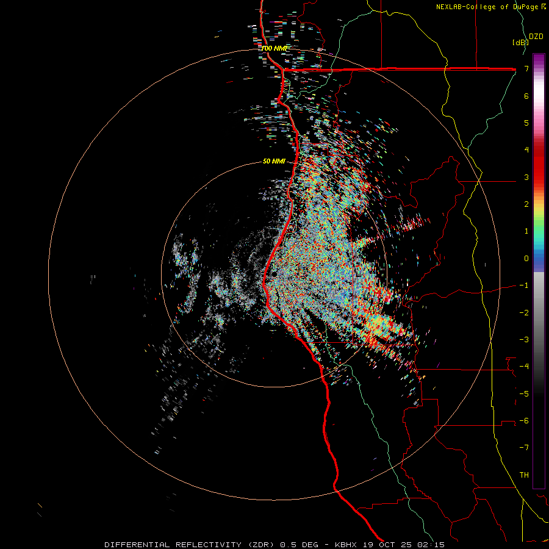Click the [dB] units label
The image size is (549, 549).
[520, 43]
